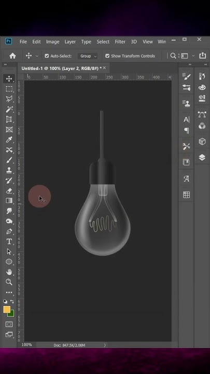Toggle Show Transform Controls checkbox
The width and height of the screenshot is (210, 374).
tap(107, 56)
